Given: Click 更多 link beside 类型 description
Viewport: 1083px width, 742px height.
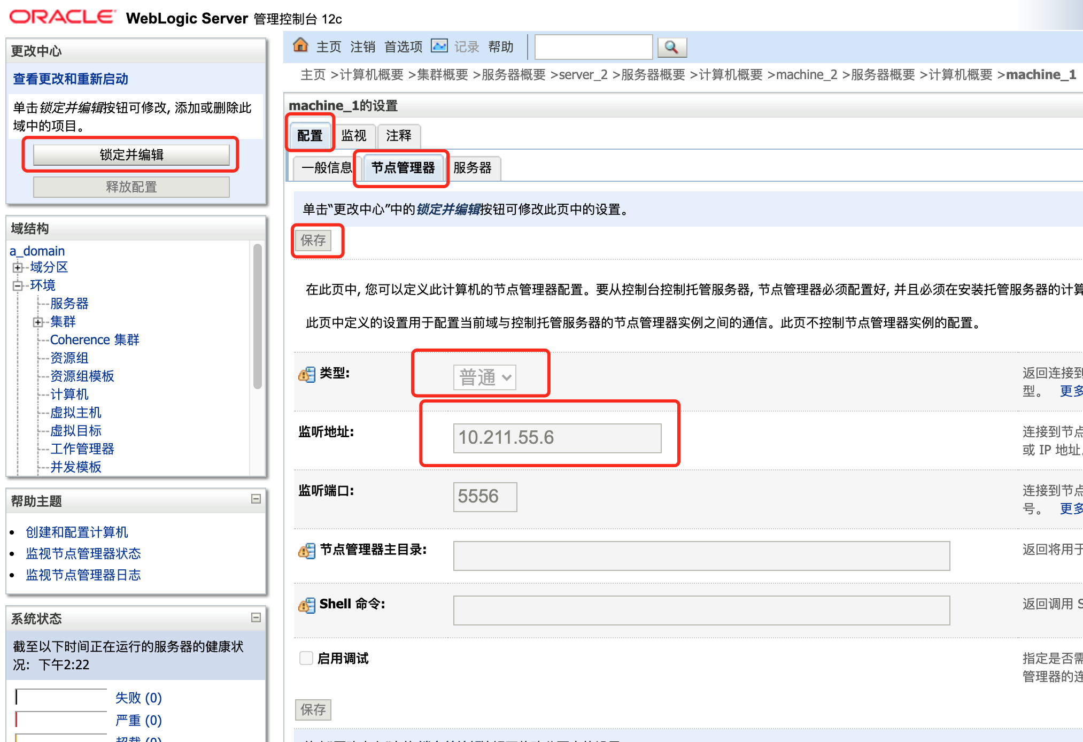Looking at the screenshot, I should [1071, 391].
